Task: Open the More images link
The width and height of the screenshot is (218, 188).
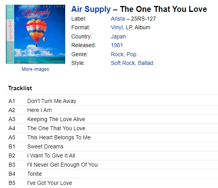Action: pos(35,69)
